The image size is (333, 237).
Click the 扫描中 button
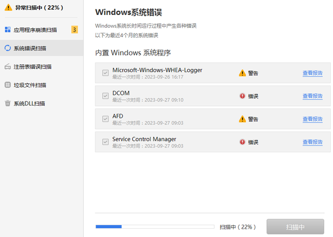295,227
